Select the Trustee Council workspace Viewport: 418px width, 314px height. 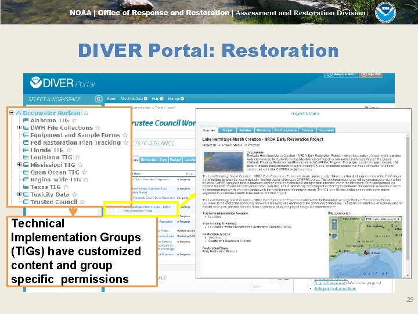54,202
